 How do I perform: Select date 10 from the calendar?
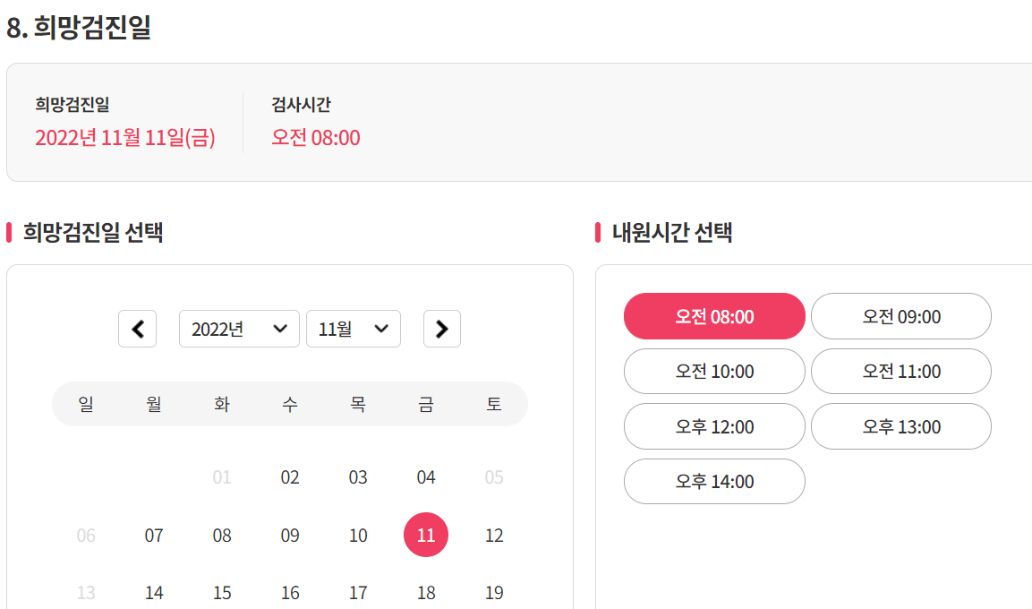pyautogui.click(x=358, y=535)
